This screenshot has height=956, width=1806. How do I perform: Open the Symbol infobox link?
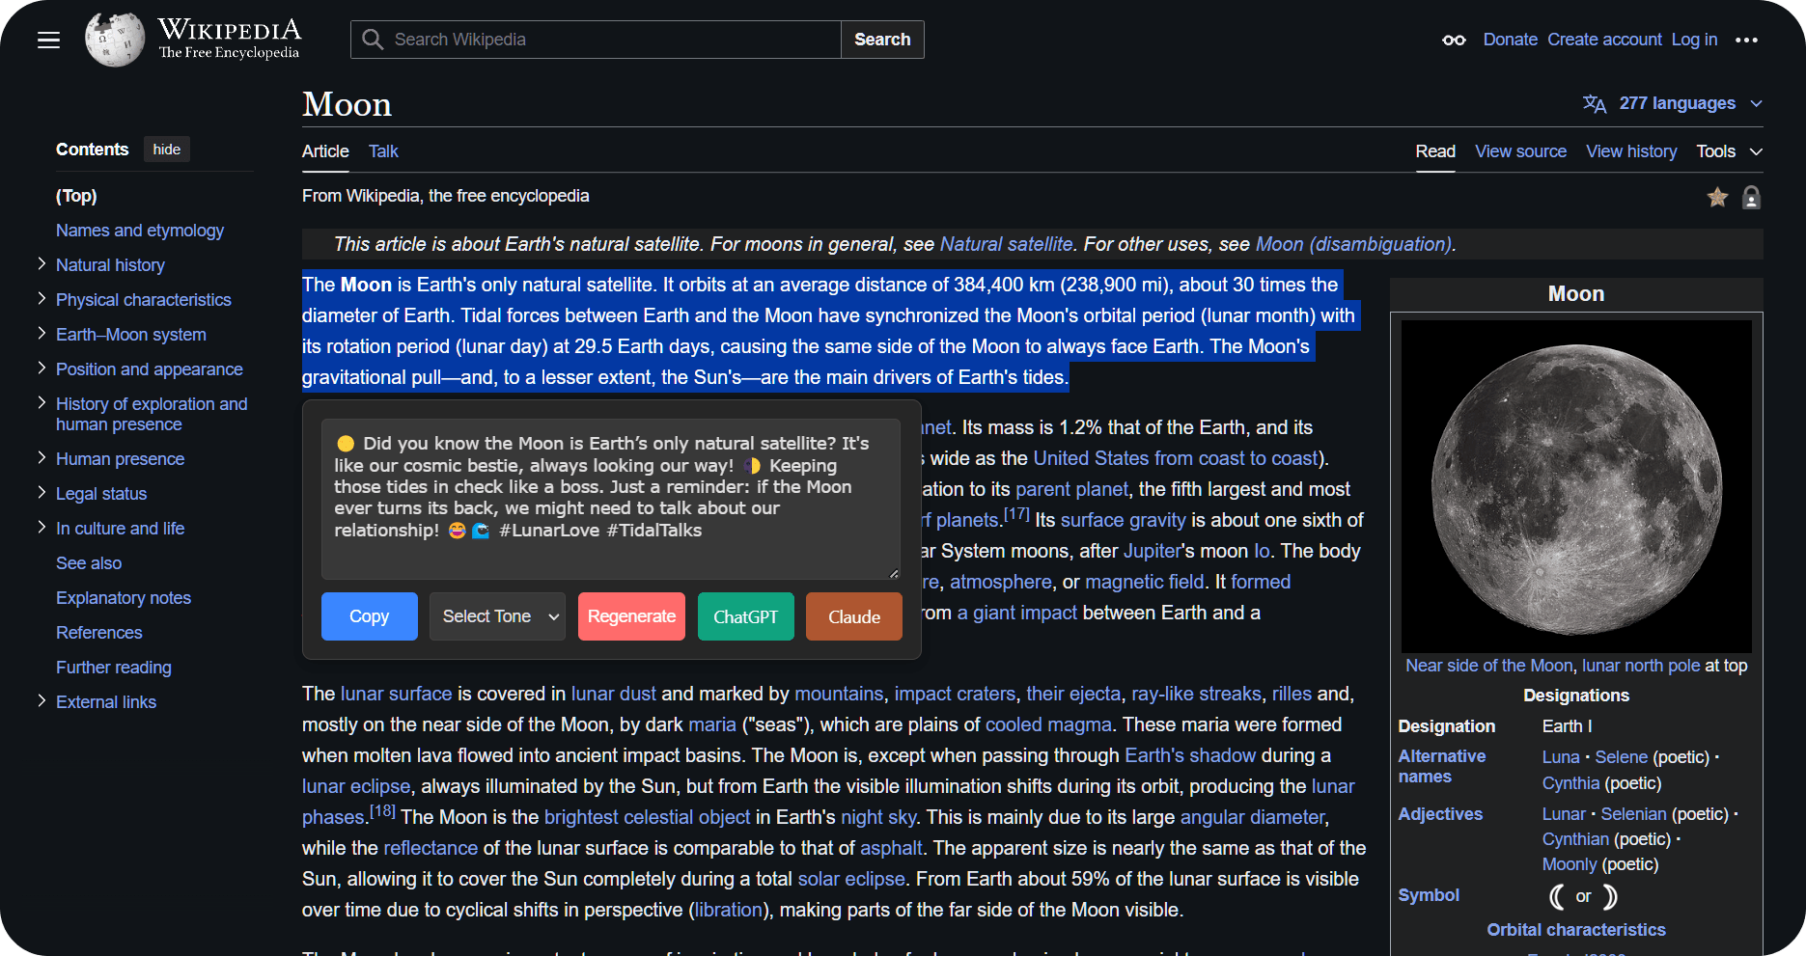[1429, 895]
